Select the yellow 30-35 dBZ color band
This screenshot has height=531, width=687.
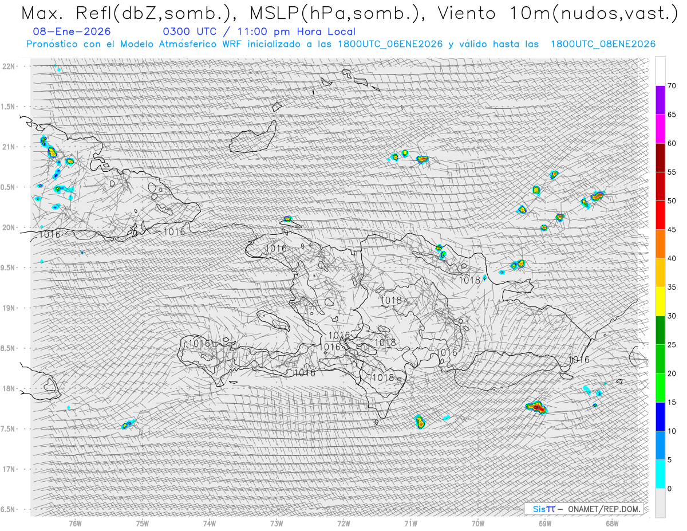tap(660, 301)
